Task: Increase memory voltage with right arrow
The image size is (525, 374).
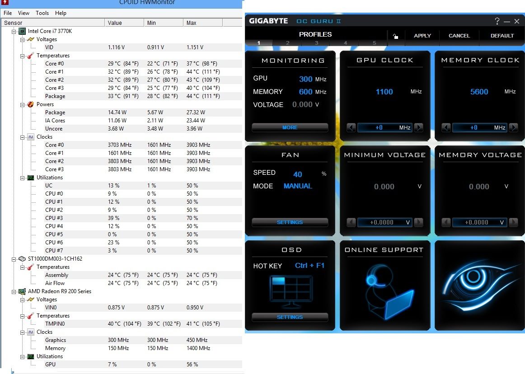Action: pyautogui.click(x=513, y=222)
